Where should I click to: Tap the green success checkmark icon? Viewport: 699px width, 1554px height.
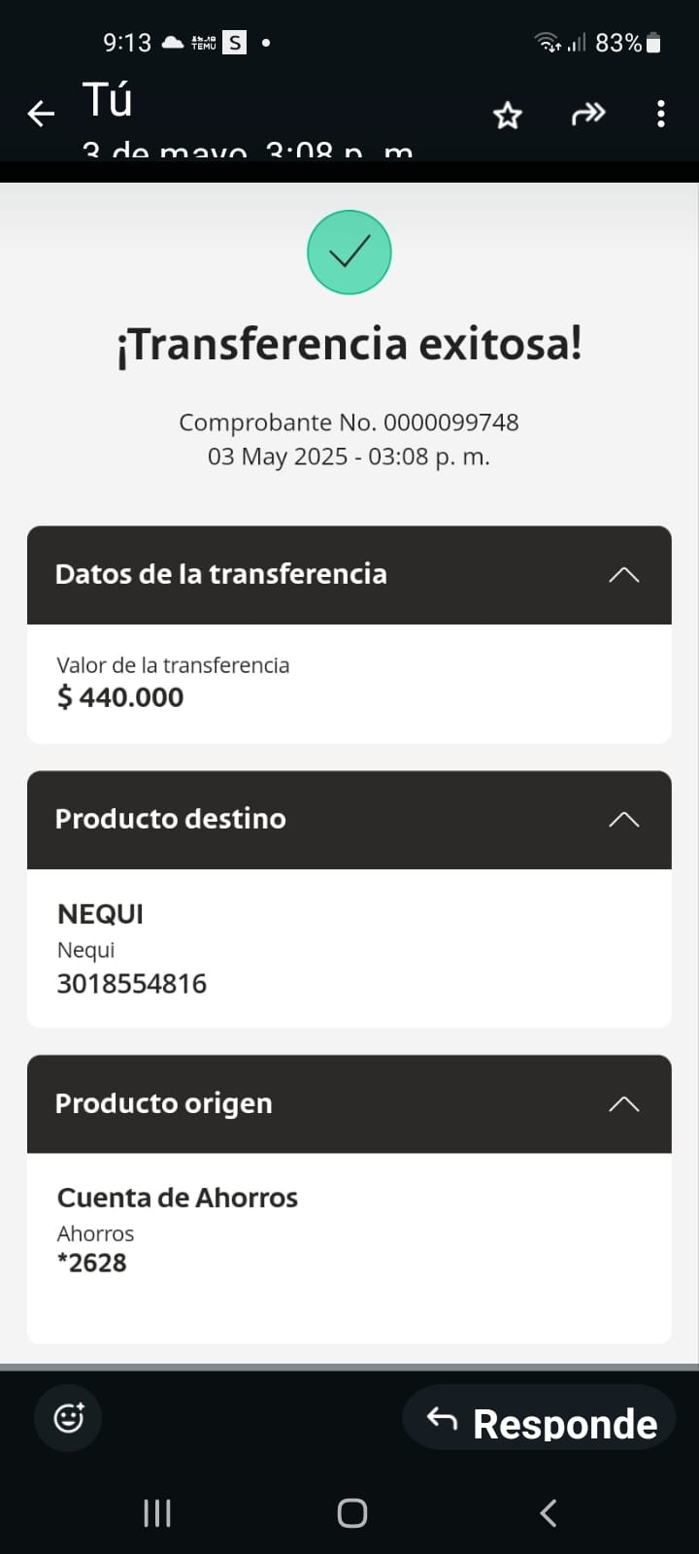click(349, 253)
